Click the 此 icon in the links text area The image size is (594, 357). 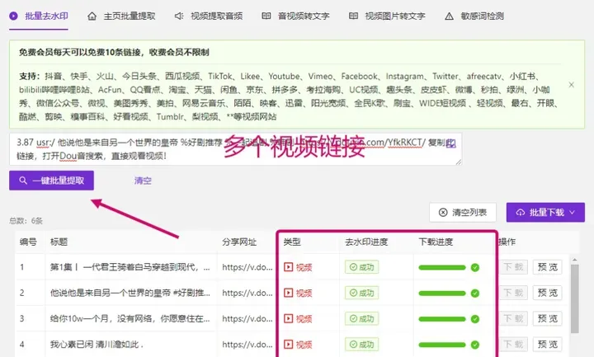[450, 143]
